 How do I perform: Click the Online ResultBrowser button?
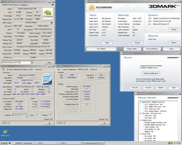(x=151, y=73)
